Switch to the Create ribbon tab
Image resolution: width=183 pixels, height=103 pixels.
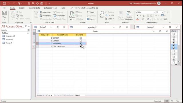(x=22, y=8)
